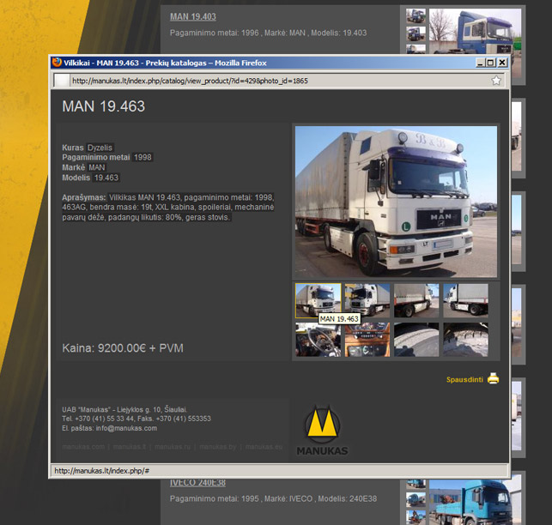The image size is (552, 525).
Task: Click the 1998 production year value
Action: (x=143, y=157)
